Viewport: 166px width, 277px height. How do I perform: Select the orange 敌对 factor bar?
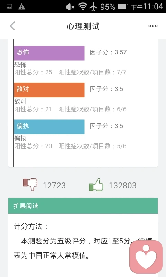(x=49, y=90)
